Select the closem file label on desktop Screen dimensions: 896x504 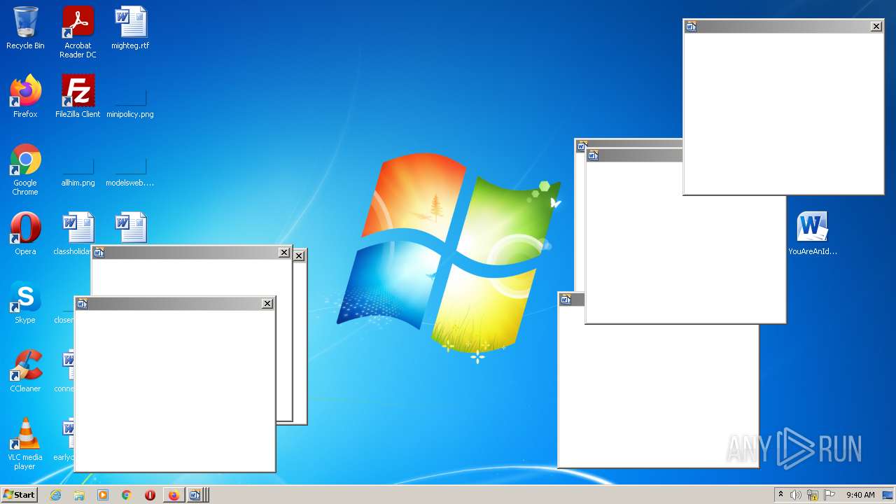tap(64, 320)
